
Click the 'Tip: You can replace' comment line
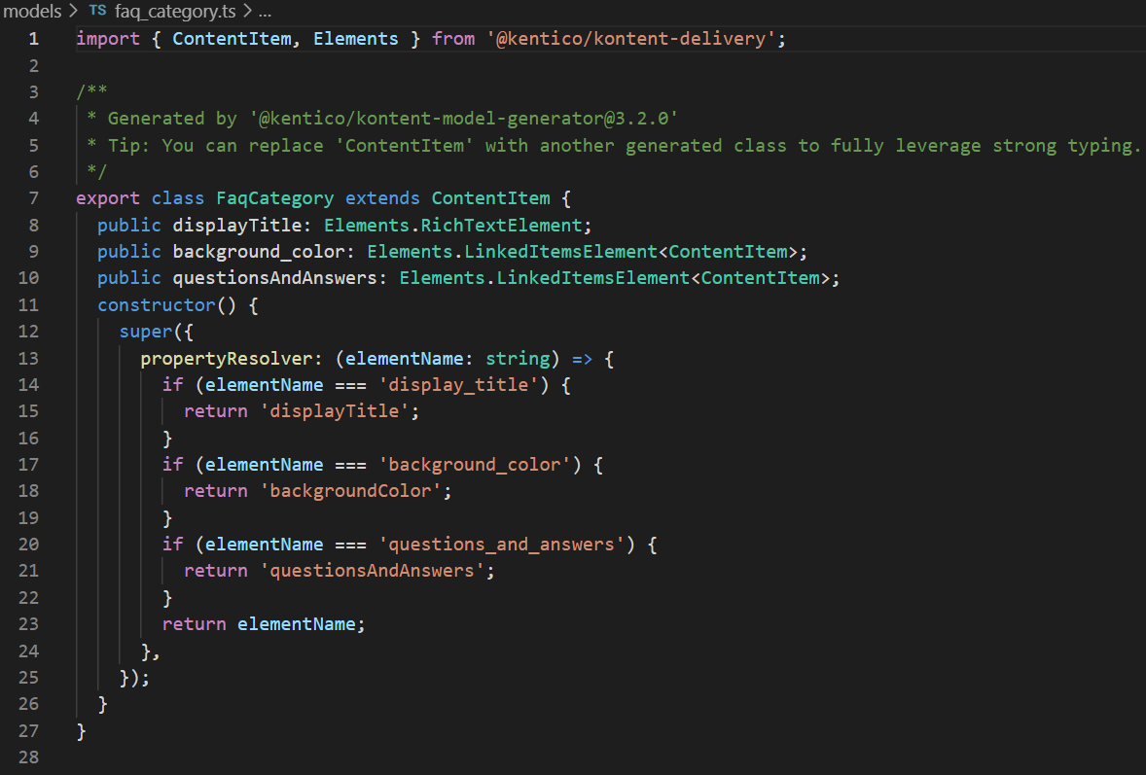(613, 145)
